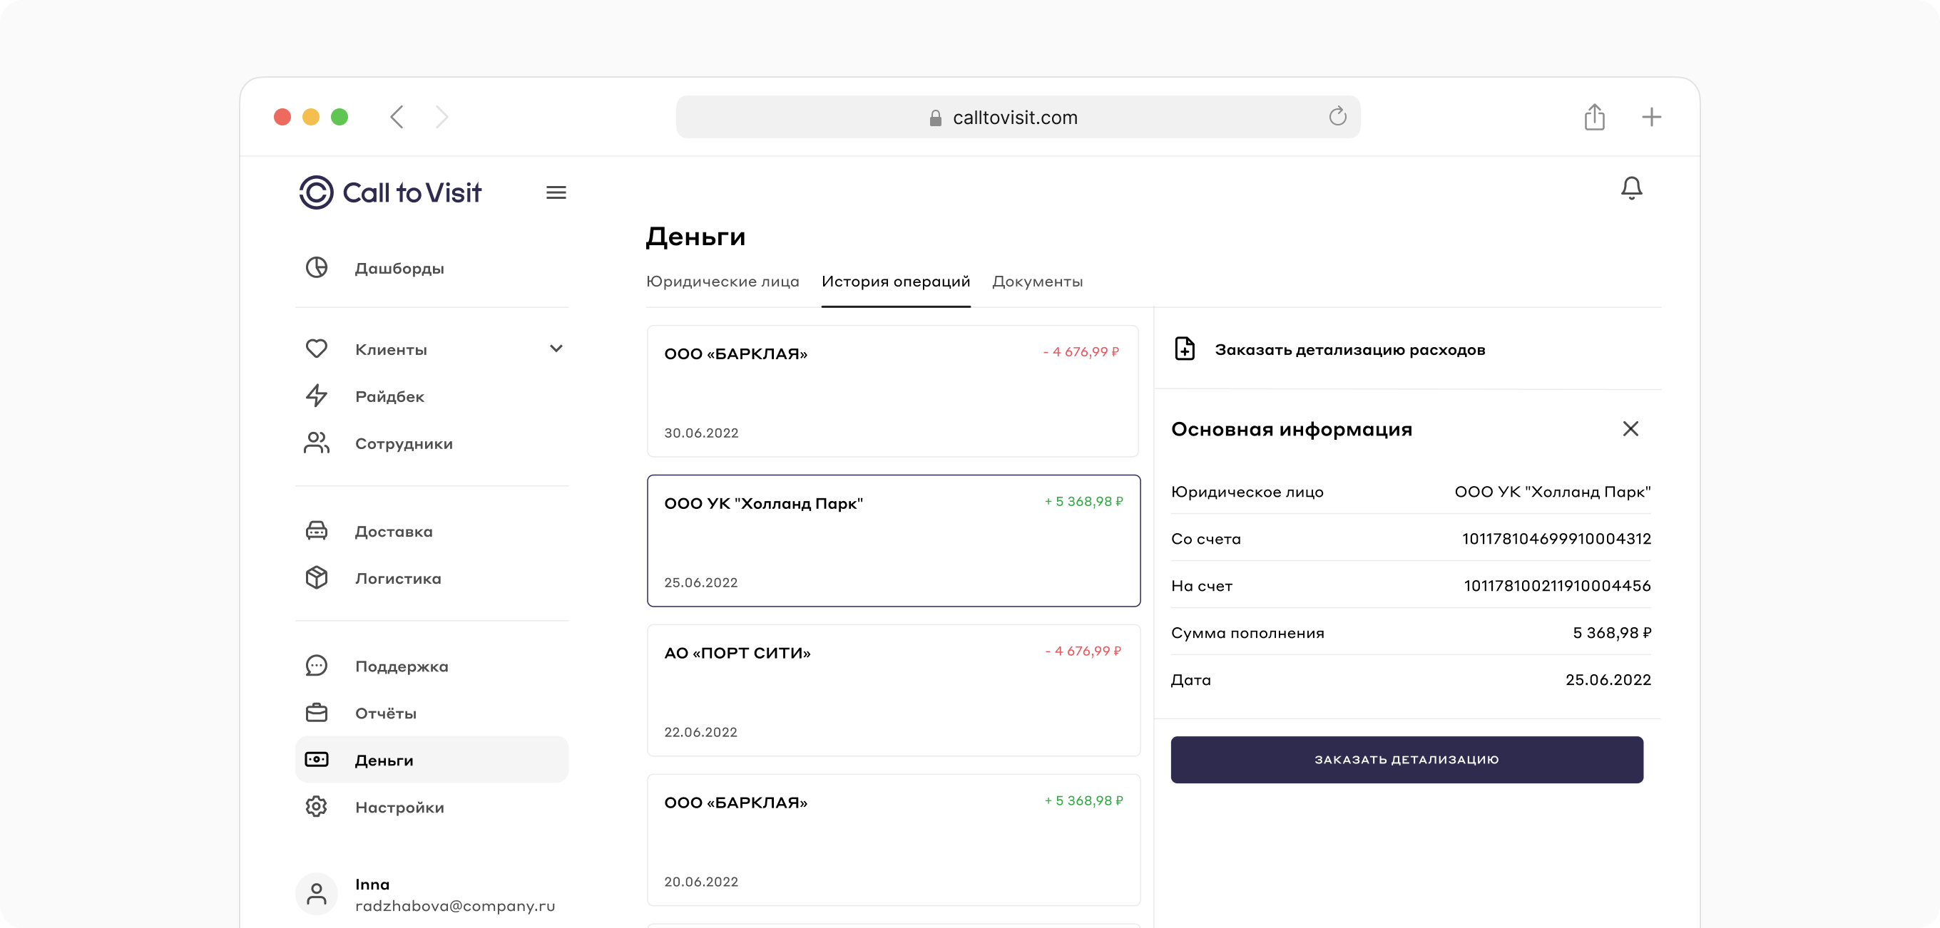1940x928 pixels.
Task: Click the user avatar icon for Inna
Action: (x=316, y=894)
